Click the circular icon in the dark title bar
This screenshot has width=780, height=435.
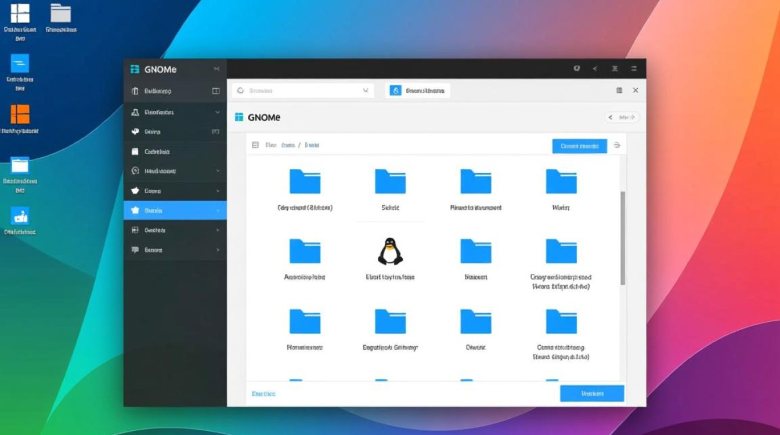pos(576,68)
